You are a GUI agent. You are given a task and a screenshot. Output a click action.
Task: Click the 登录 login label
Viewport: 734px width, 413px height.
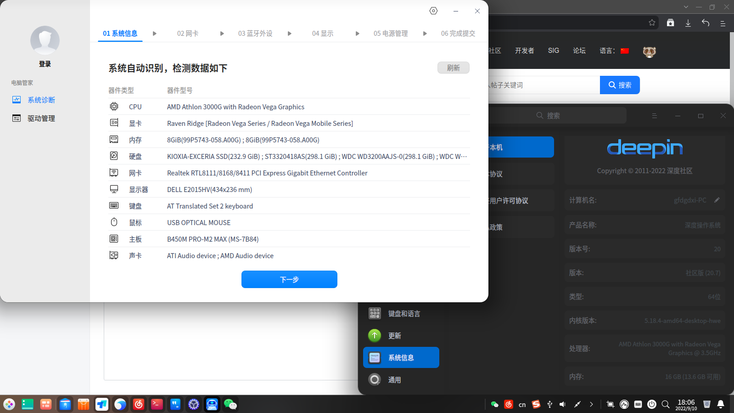point(45,64)
